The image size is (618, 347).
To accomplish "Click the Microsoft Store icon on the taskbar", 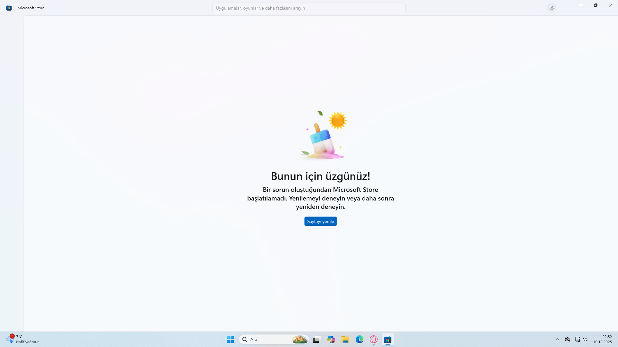I will 388,339.
